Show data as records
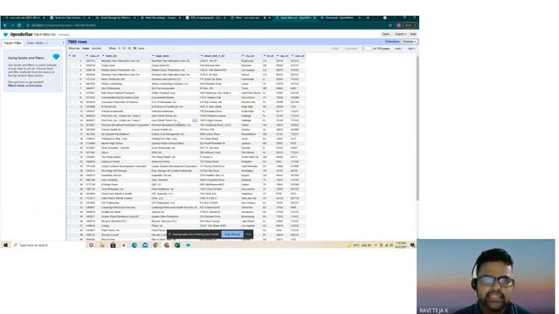The height and width of the screenshot is (314, 559). [96, 49]
